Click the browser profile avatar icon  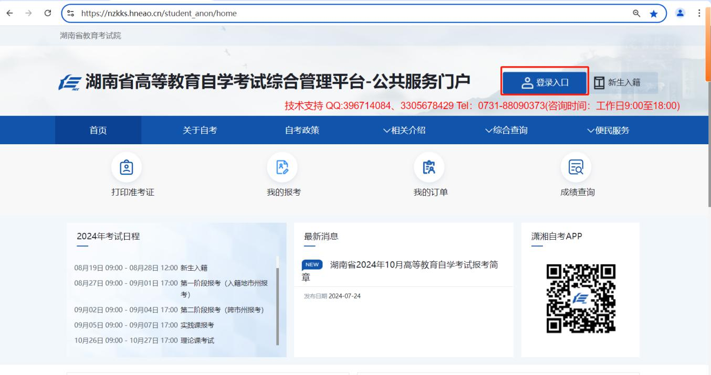[x=680, y=13]
